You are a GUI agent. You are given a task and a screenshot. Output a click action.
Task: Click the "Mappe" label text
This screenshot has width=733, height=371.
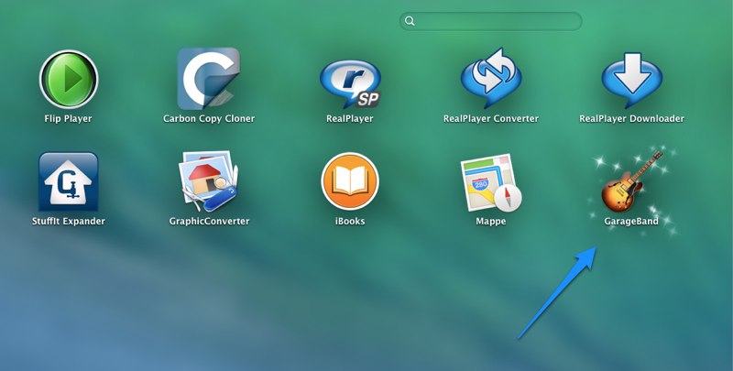click(491, 221)
